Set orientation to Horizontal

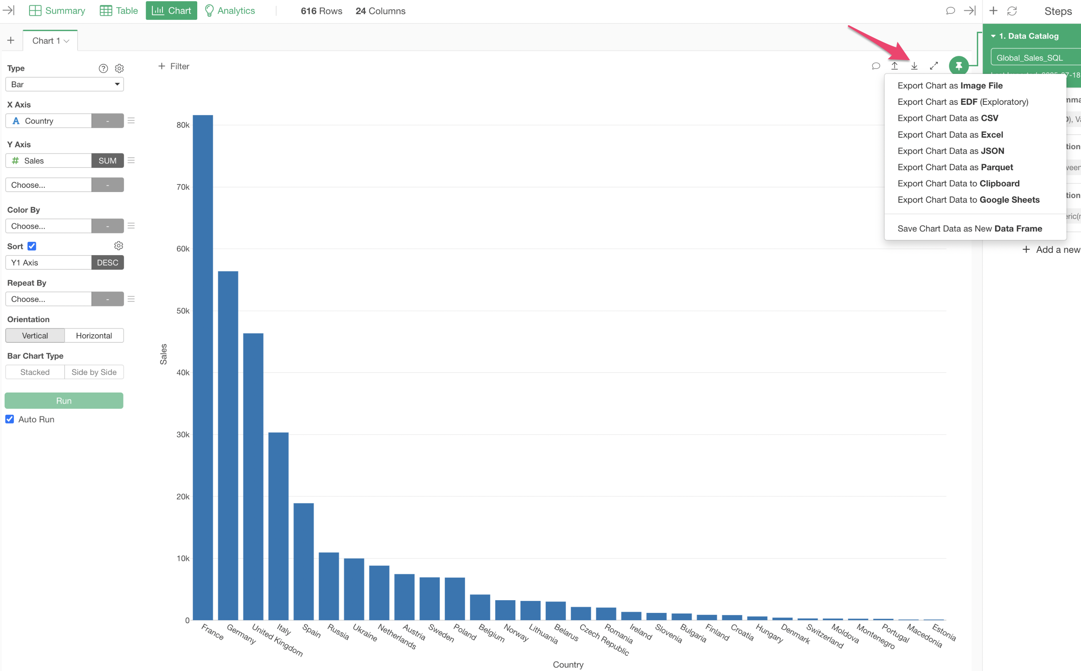click(x=94, y=335)
